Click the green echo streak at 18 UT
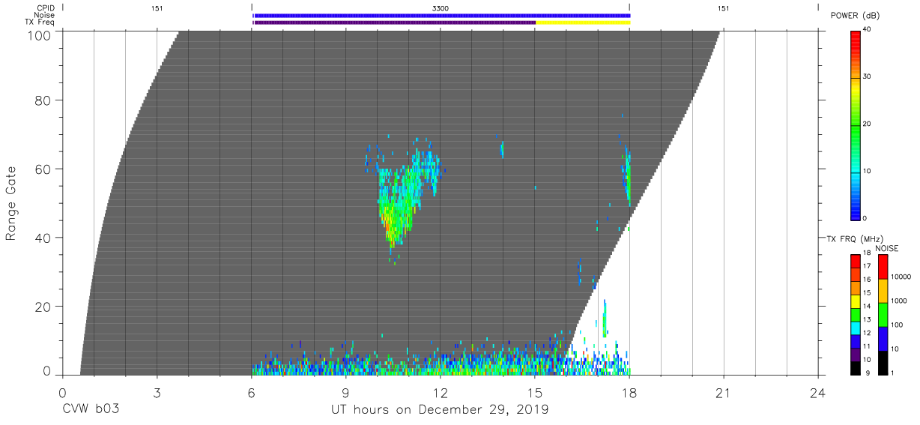The image size is (920, 425). click(628, 178)
